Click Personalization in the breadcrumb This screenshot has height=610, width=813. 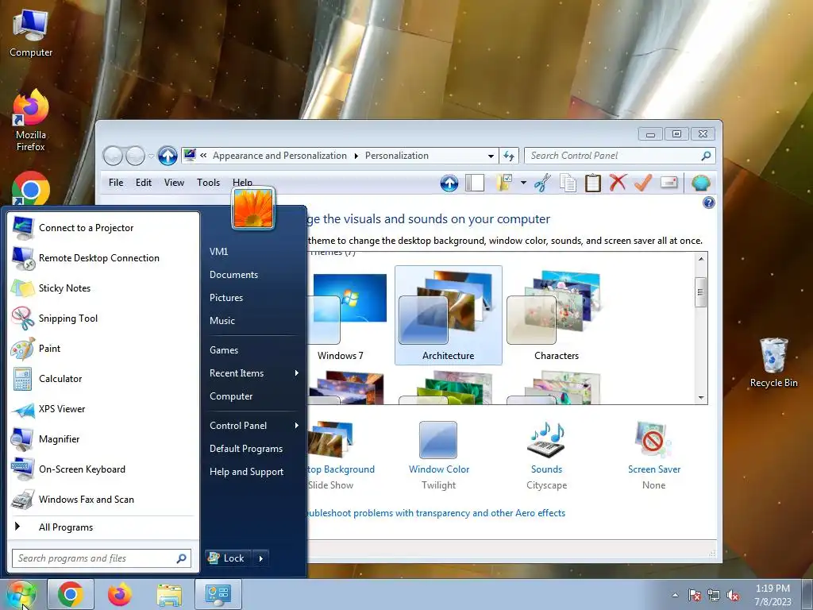pyautogui.click(x=397, y=156)
